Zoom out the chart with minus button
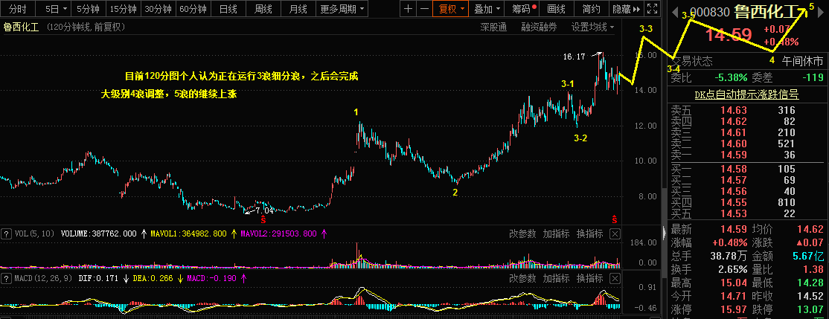The width and height of the screenshot is (829, 319). point(423,8)
